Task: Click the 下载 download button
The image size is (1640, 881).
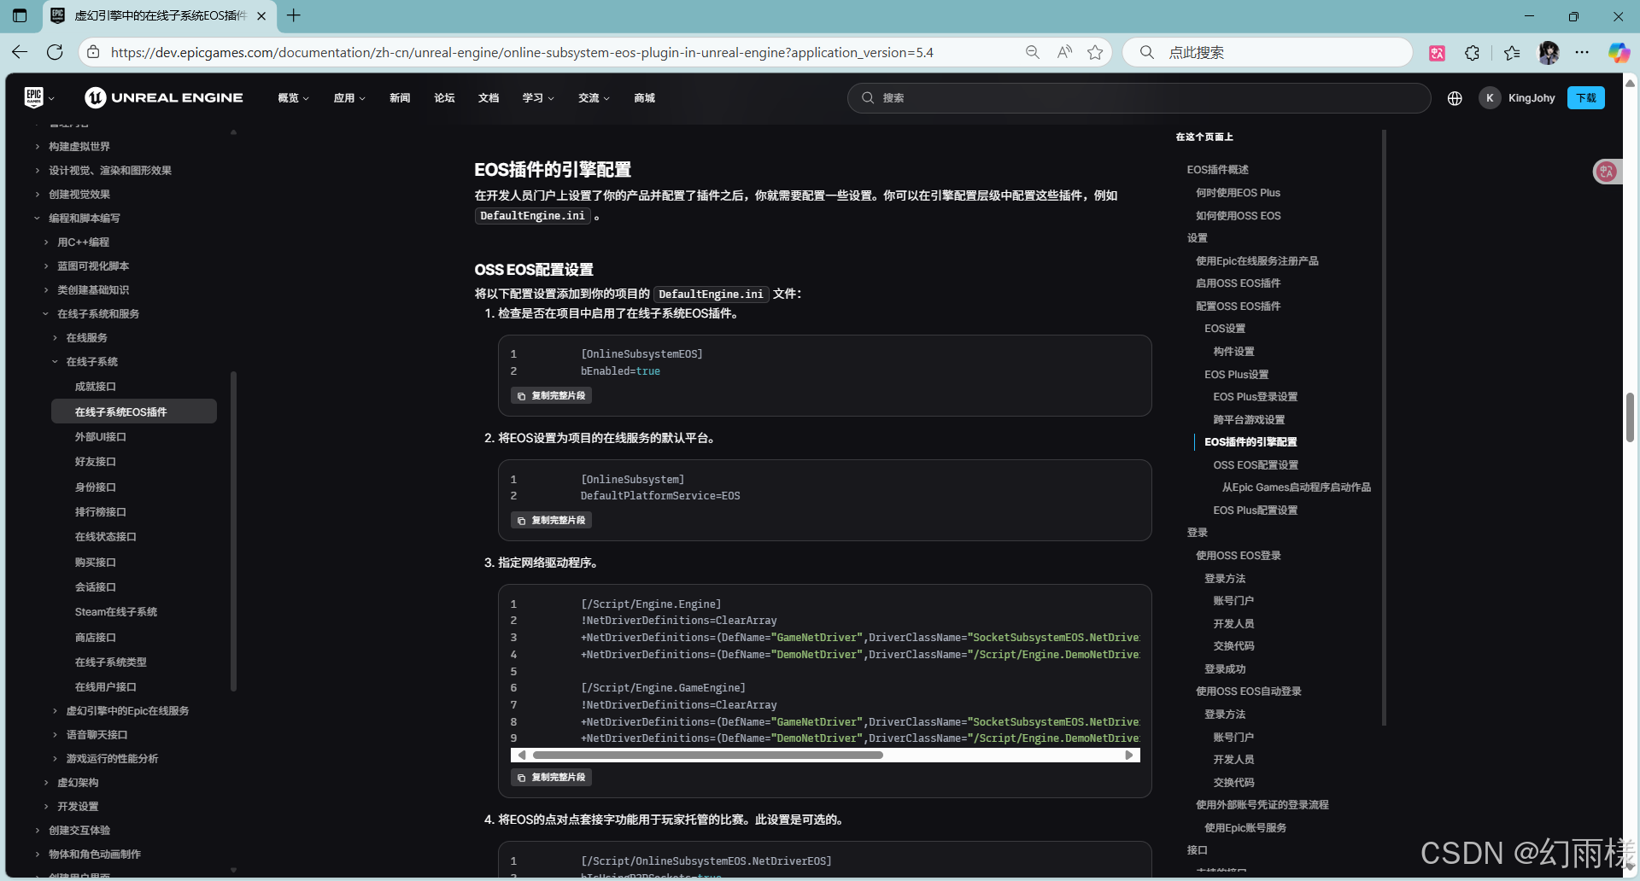Action: point(1585,98)
